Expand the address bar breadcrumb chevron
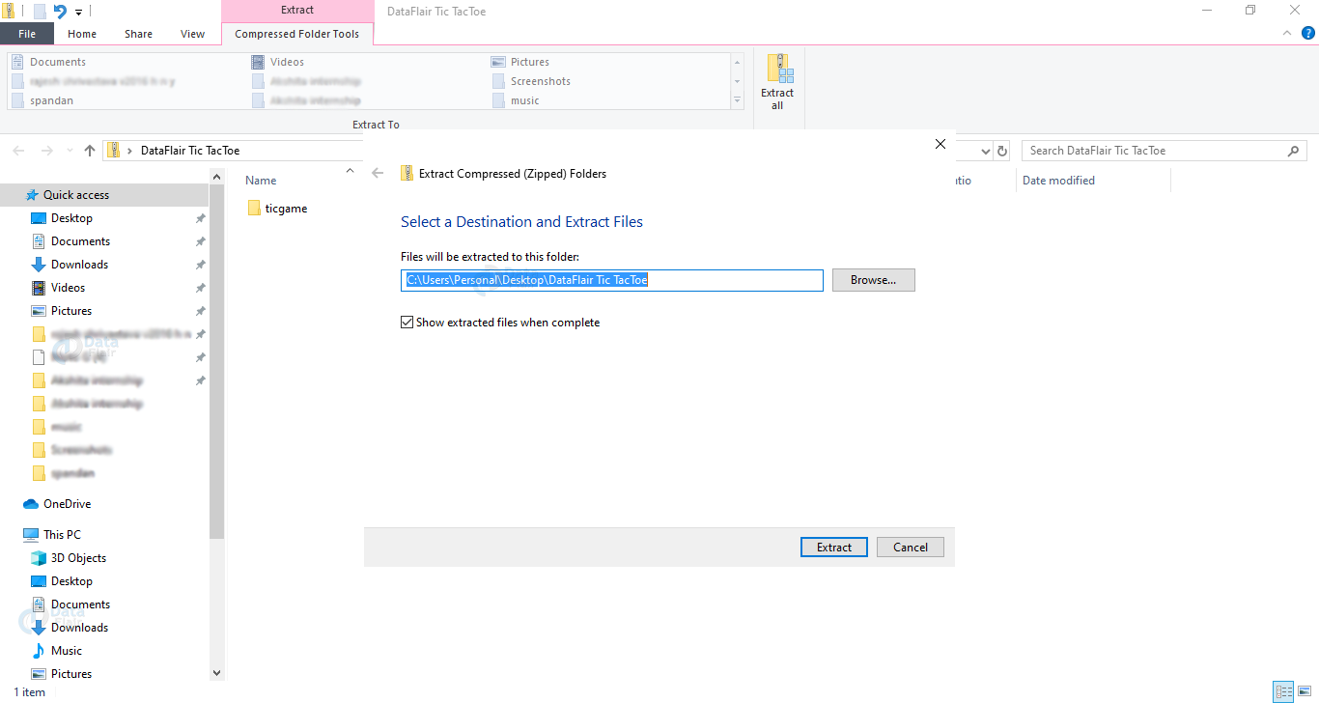The width and height of the screenshot is (1319, 703). point(130,151)
